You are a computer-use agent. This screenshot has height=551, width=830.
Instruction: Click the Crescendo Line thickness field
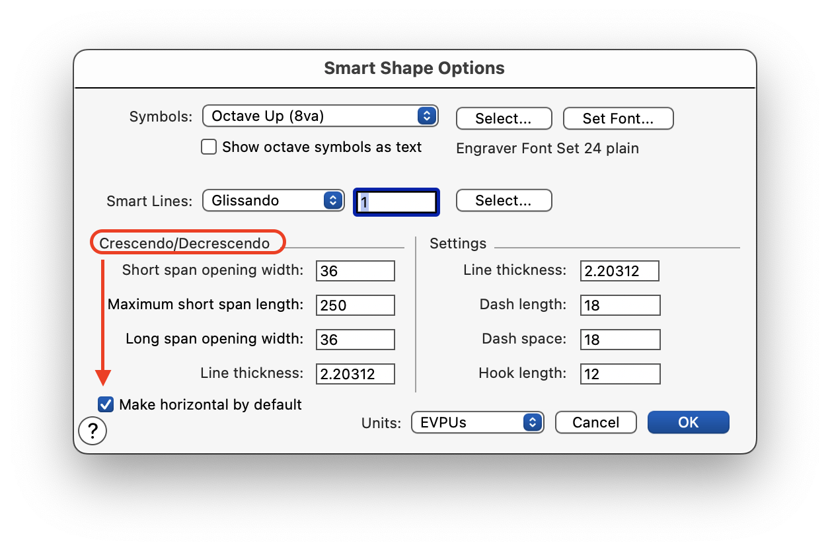pyautogui.click(x=356, y=374)
